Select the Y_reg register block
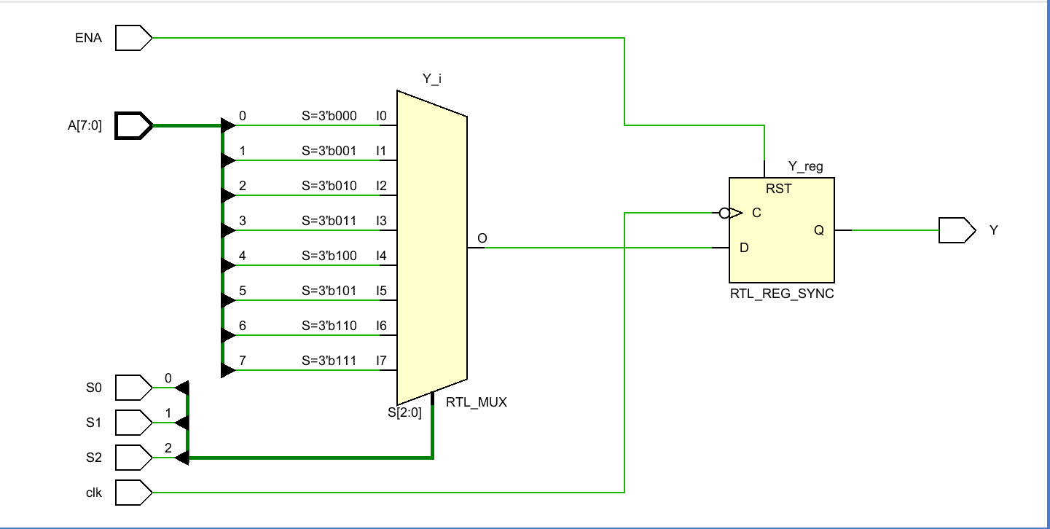 tap(782, 230)
